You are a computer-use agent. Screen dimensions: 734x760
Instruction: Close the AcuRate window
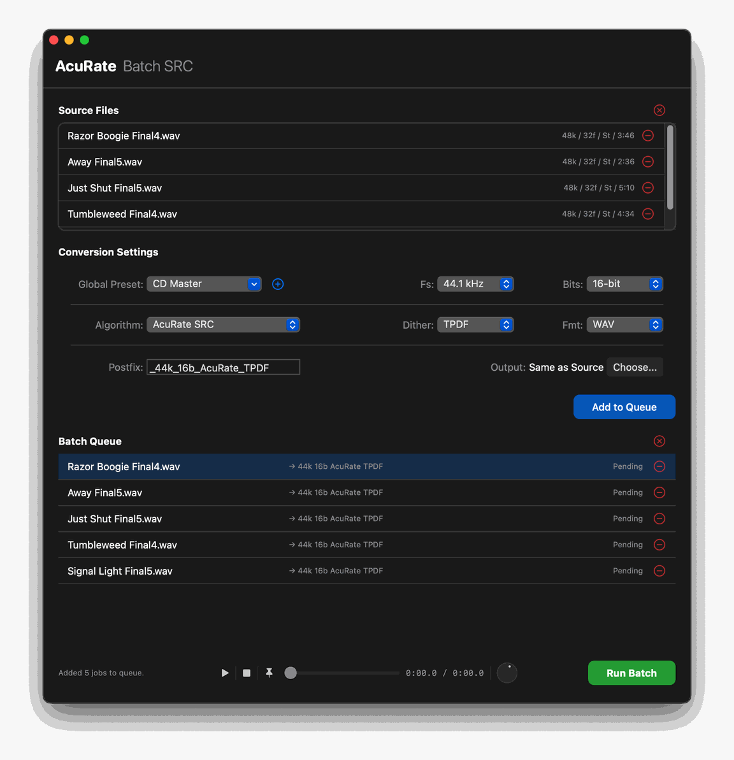(x=54, y=39)
